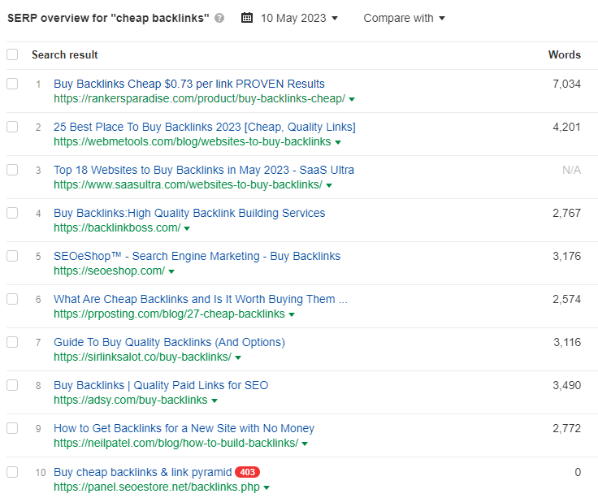Expand the adsy.com URL dropdown arrow
The width and height of the screenshot is (598, 498).
pos(214,401)
